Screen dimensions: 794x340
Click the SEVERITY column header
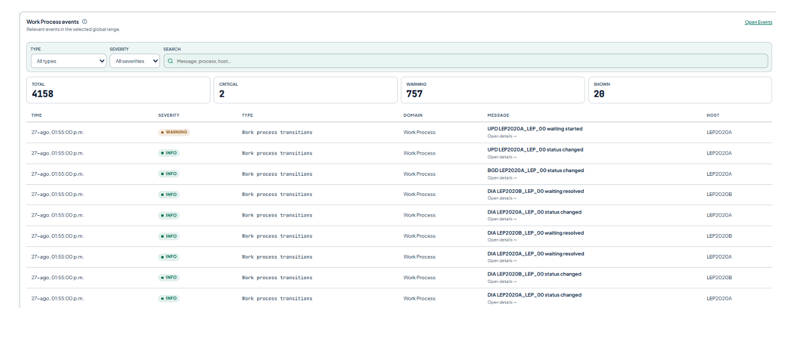pos(169,115)
